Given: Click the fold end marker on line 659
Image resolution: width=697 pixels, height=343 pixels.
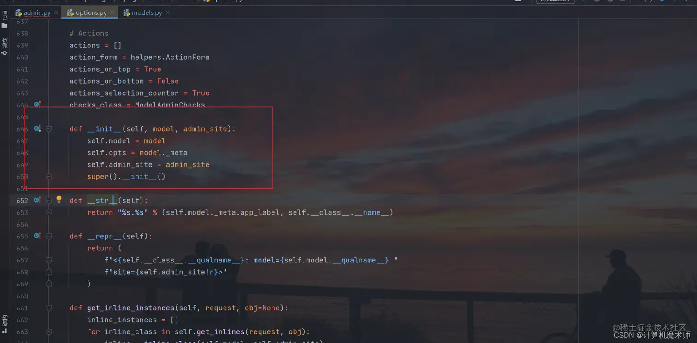Looking at the screenshot, I should pos(49,284).
